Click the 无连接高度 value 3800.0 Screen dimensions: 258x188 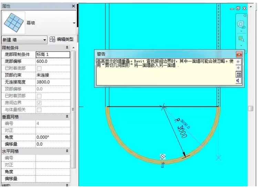click(x=53, y=82)
